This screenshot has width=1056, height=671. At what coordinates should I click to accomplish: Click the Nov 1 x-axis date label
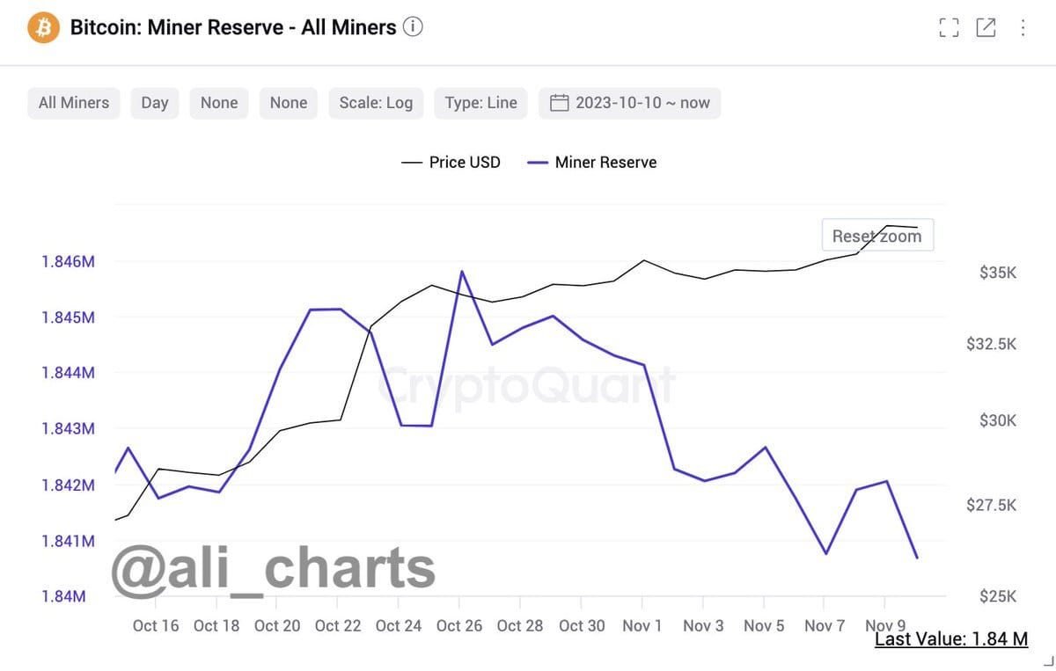642,625
